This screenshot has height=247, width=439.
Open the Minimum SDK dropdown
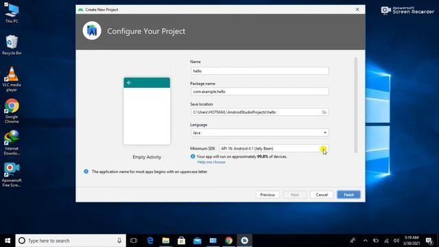point(274,148)
